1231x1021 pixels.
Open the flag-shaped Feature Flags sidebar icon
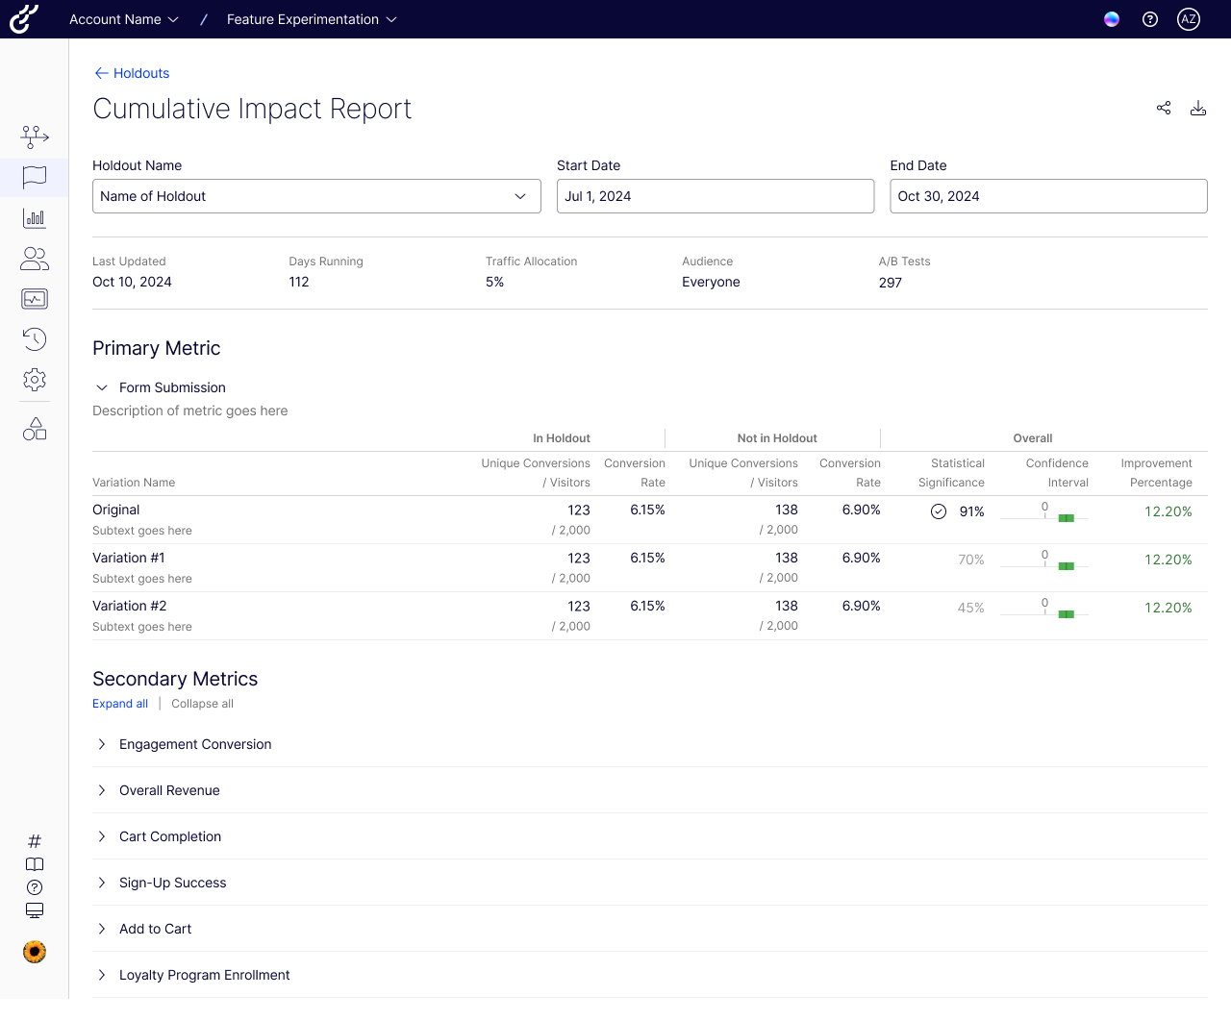(x=34, y=177)
